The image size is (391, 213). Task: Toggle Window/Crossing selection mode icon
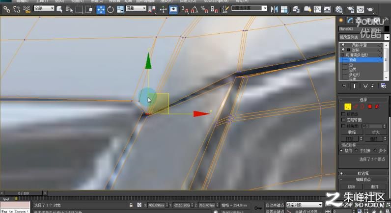click(x=89, y=9)
